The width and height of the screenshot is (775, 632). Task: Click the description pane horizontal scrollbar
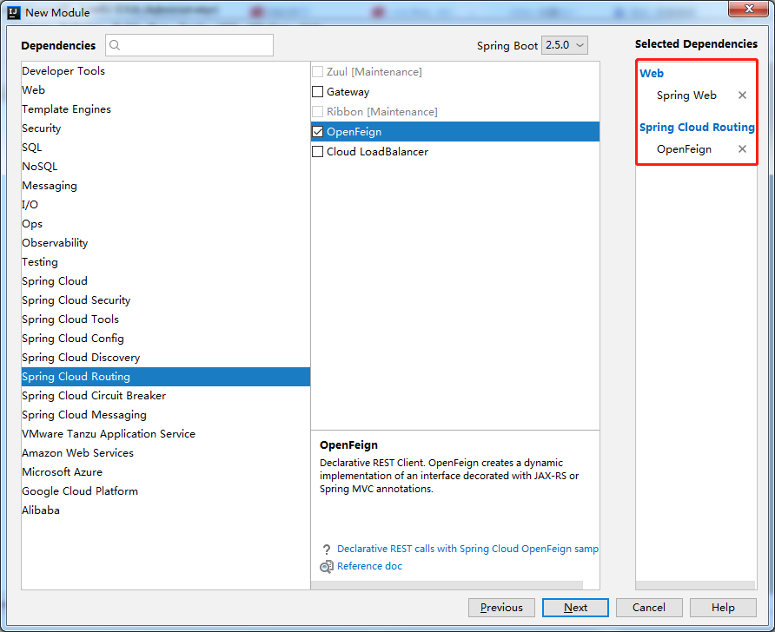[447, 585]
